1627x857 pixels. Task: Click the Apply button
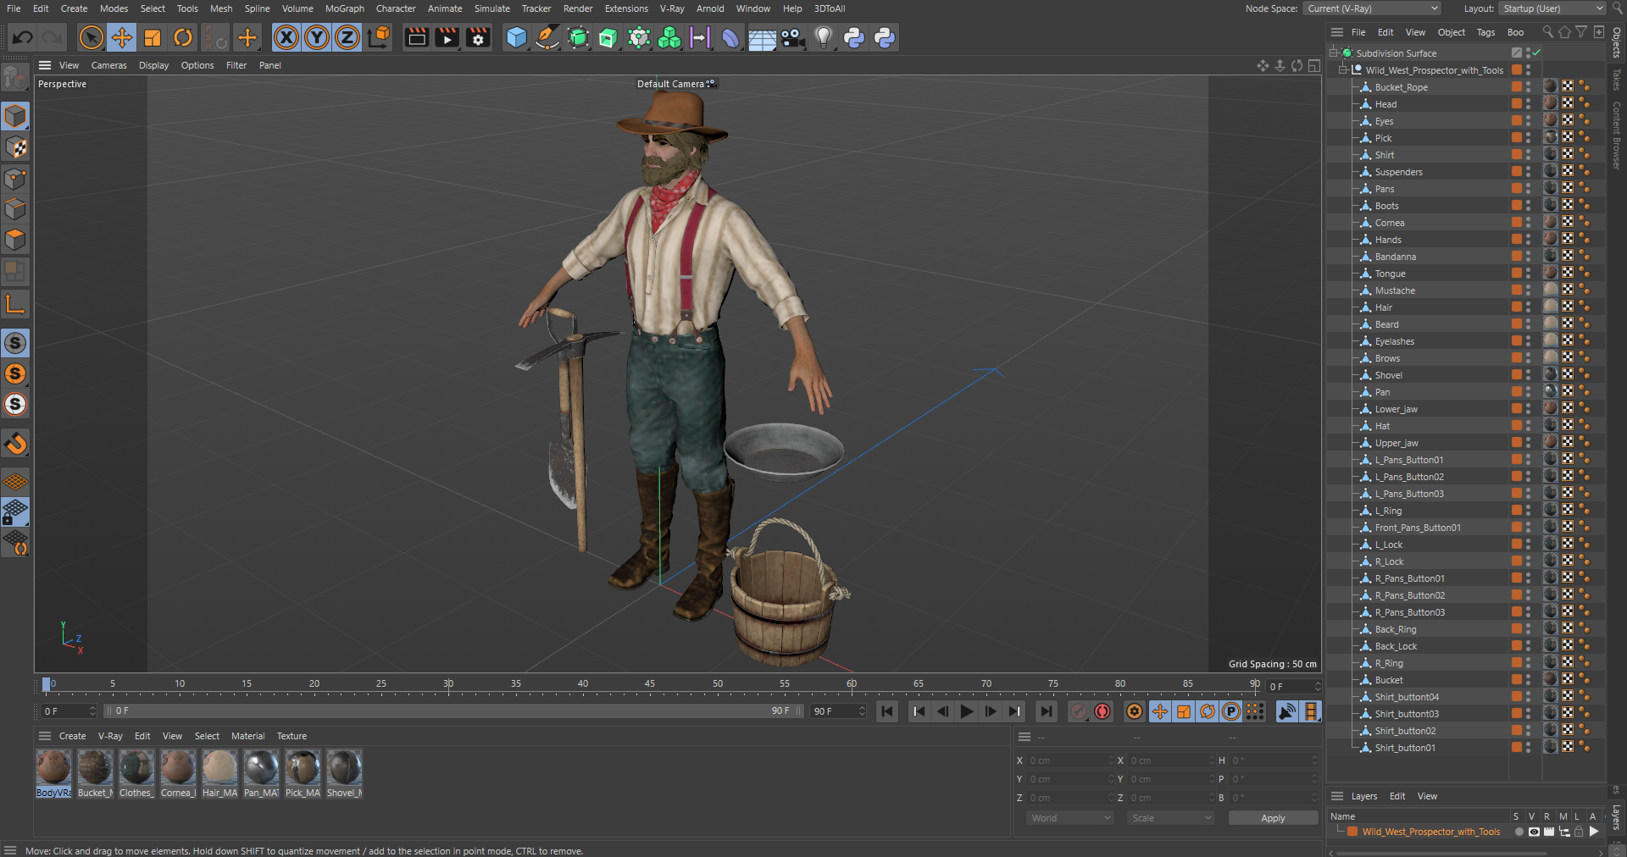[x=1272, y=818]
